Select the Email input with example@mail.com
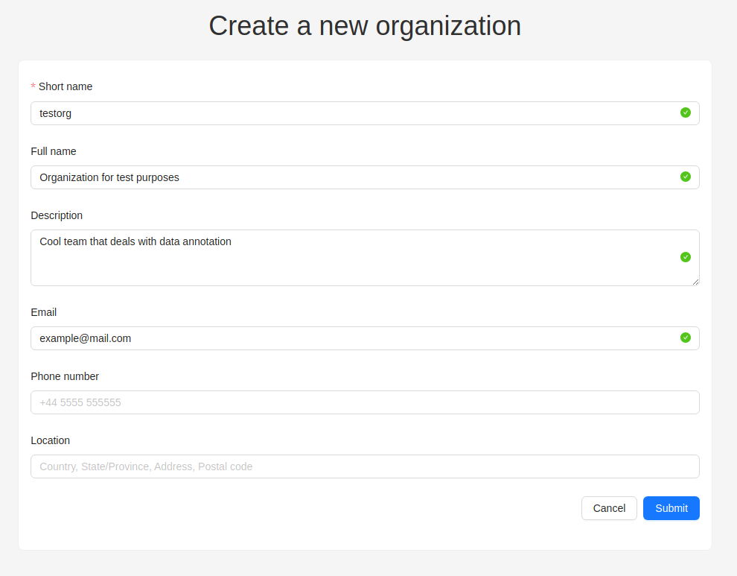Image resolution: width=737 pixels, height=576 pixels. tap(350, 338)
